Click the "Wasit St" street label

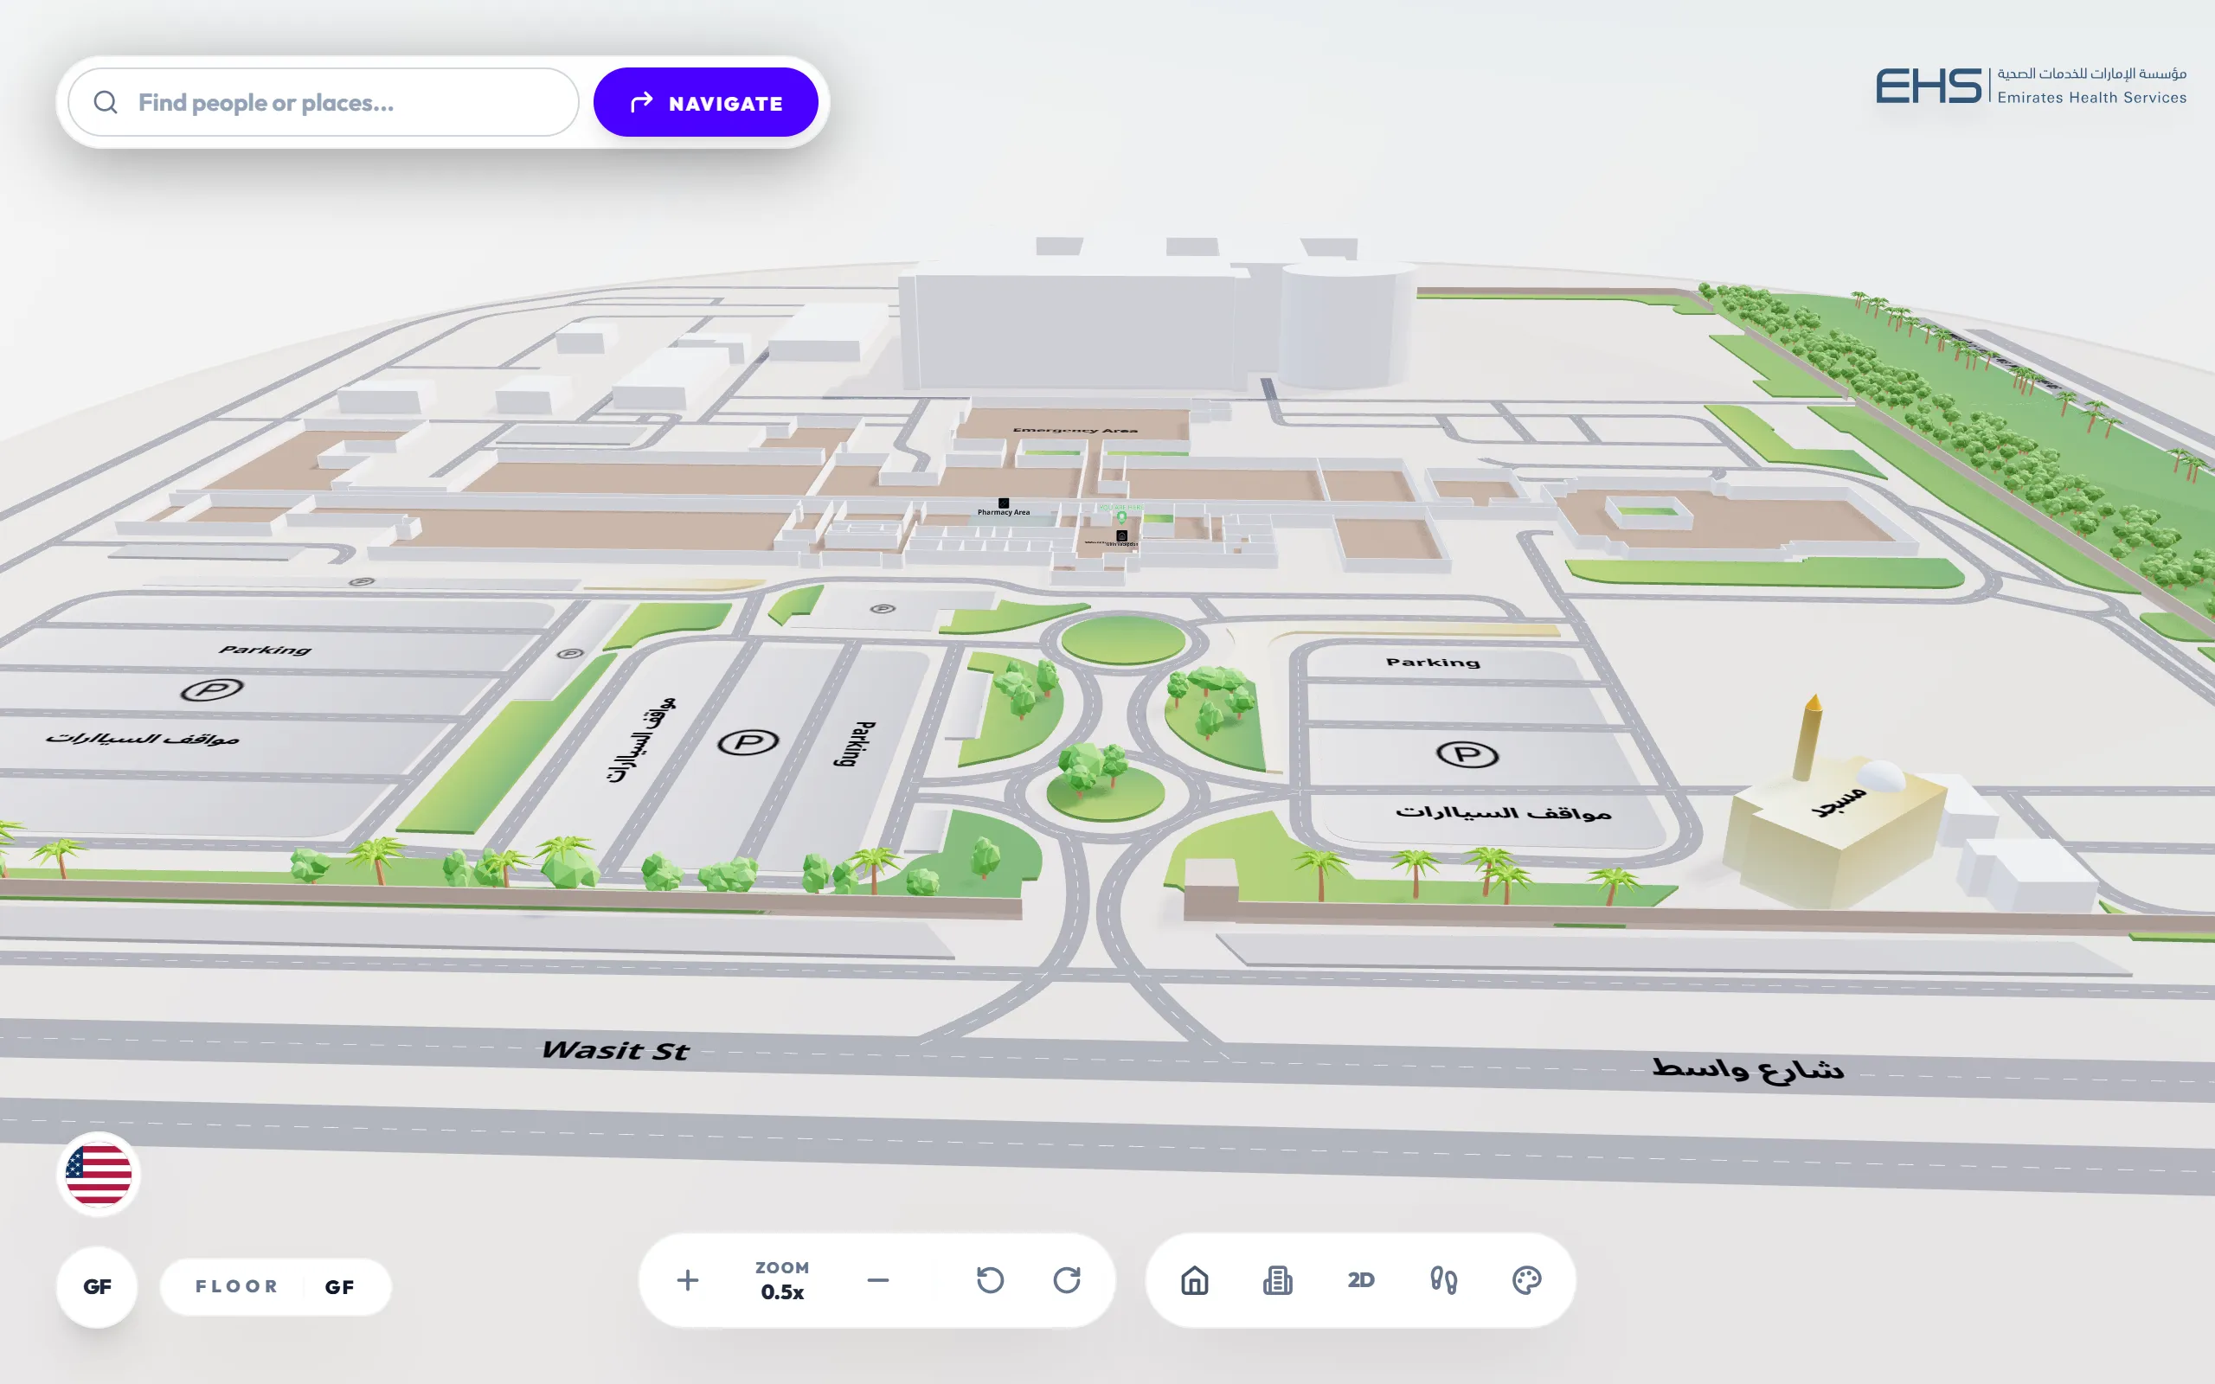click(615, 1050)
